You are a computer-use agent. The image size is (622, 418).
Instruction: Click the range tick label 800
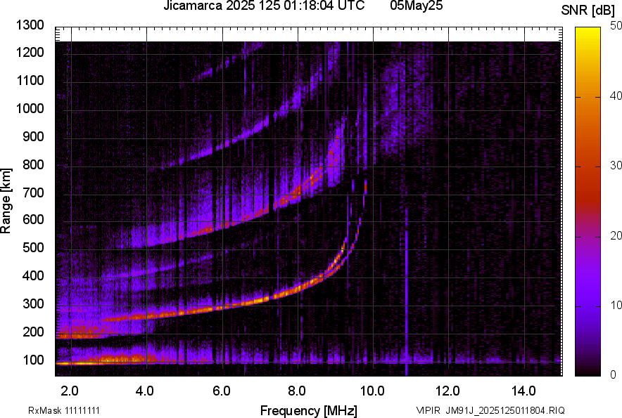point(33,164)
